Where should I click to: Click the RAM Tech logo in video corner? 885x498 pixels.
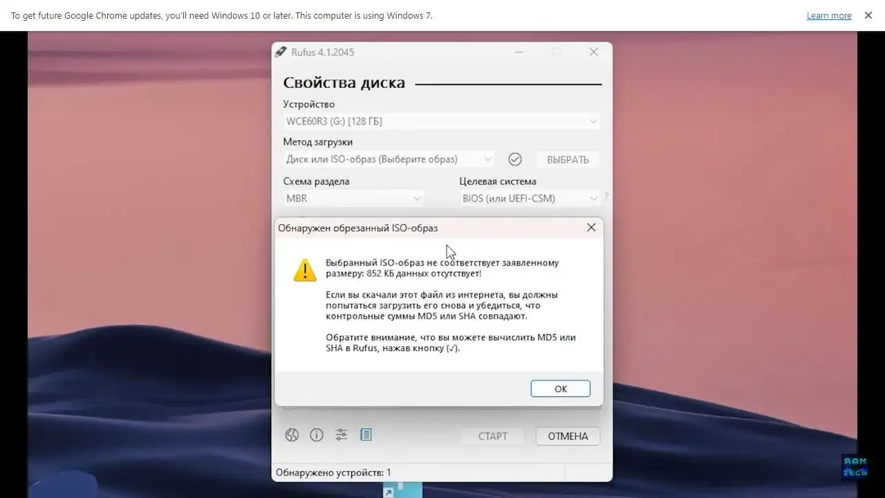click(855, 468)
